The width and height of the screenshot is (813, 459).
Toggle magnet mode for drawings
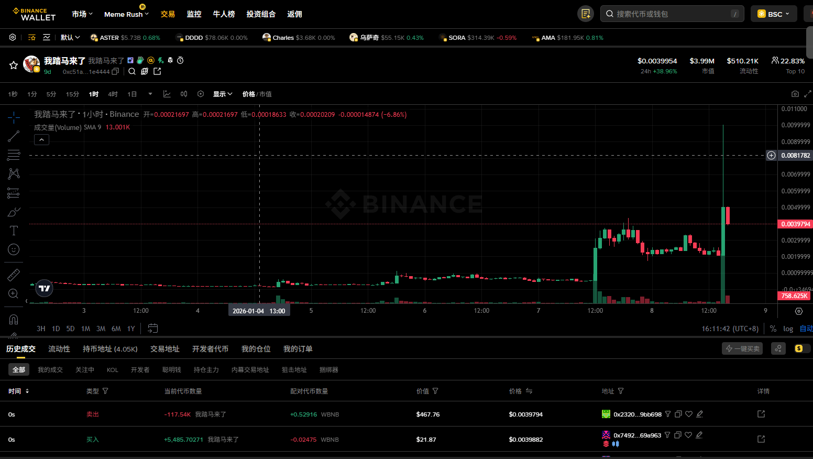click(x=14, y=319)
